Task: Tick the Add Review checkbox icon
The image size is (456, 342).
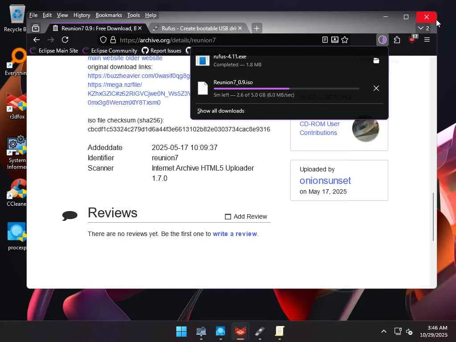Action: coord(228,217)
